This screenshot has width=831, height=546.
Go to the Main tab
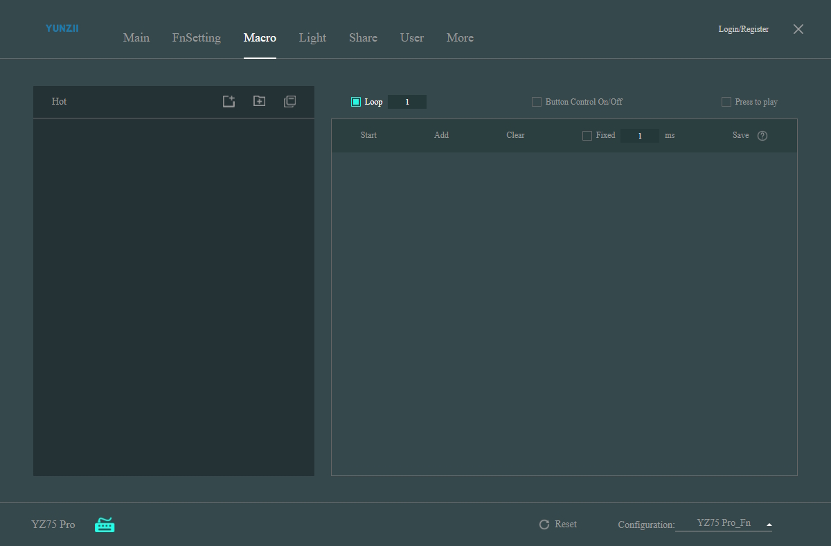[x=136, y=37]
